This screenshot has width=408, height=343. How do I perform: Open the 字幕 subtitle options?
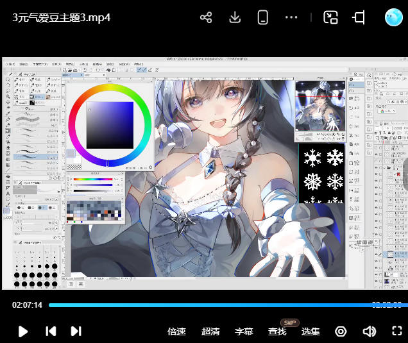[244, 331]
